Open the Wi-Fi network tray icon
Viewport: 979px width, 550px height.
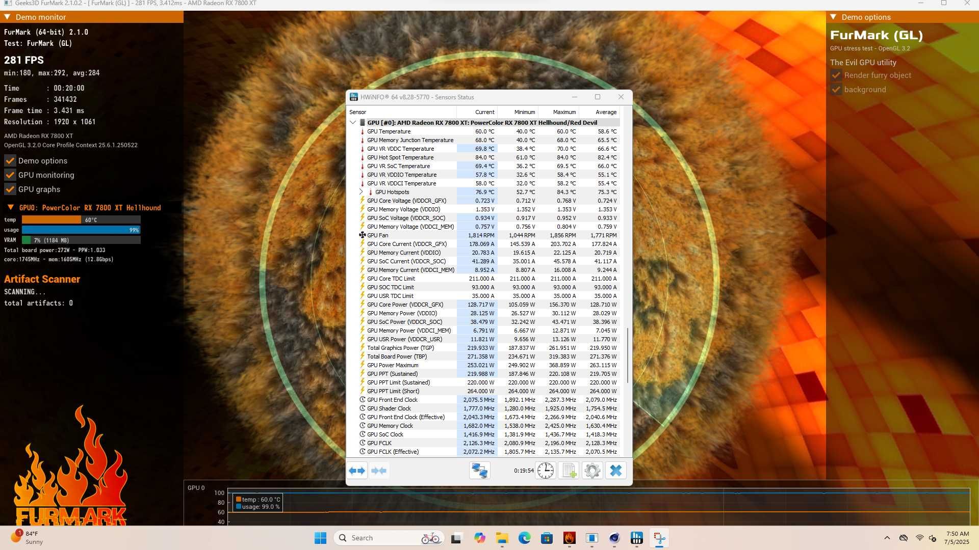point(919,538)
